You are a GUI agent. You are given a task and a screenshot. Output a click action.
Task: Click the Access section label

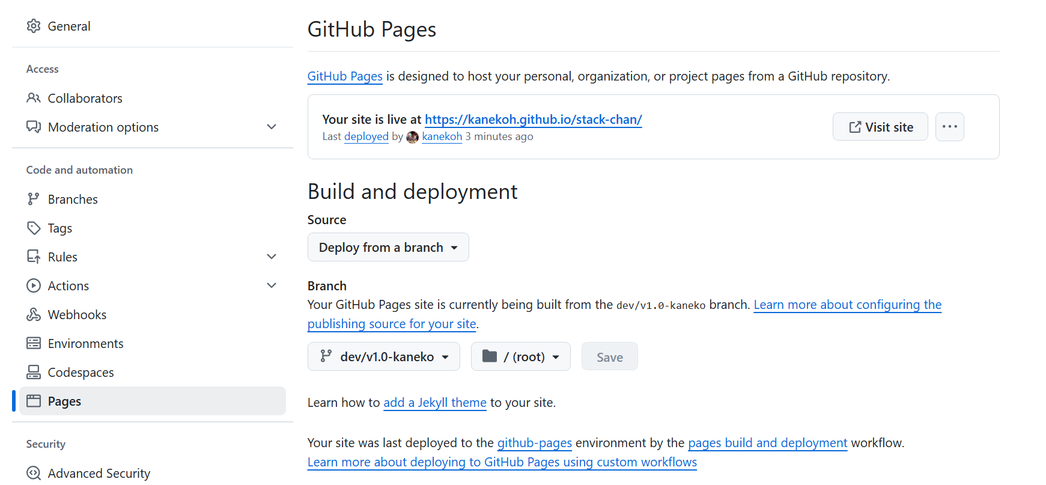click(x=43, y=69)
